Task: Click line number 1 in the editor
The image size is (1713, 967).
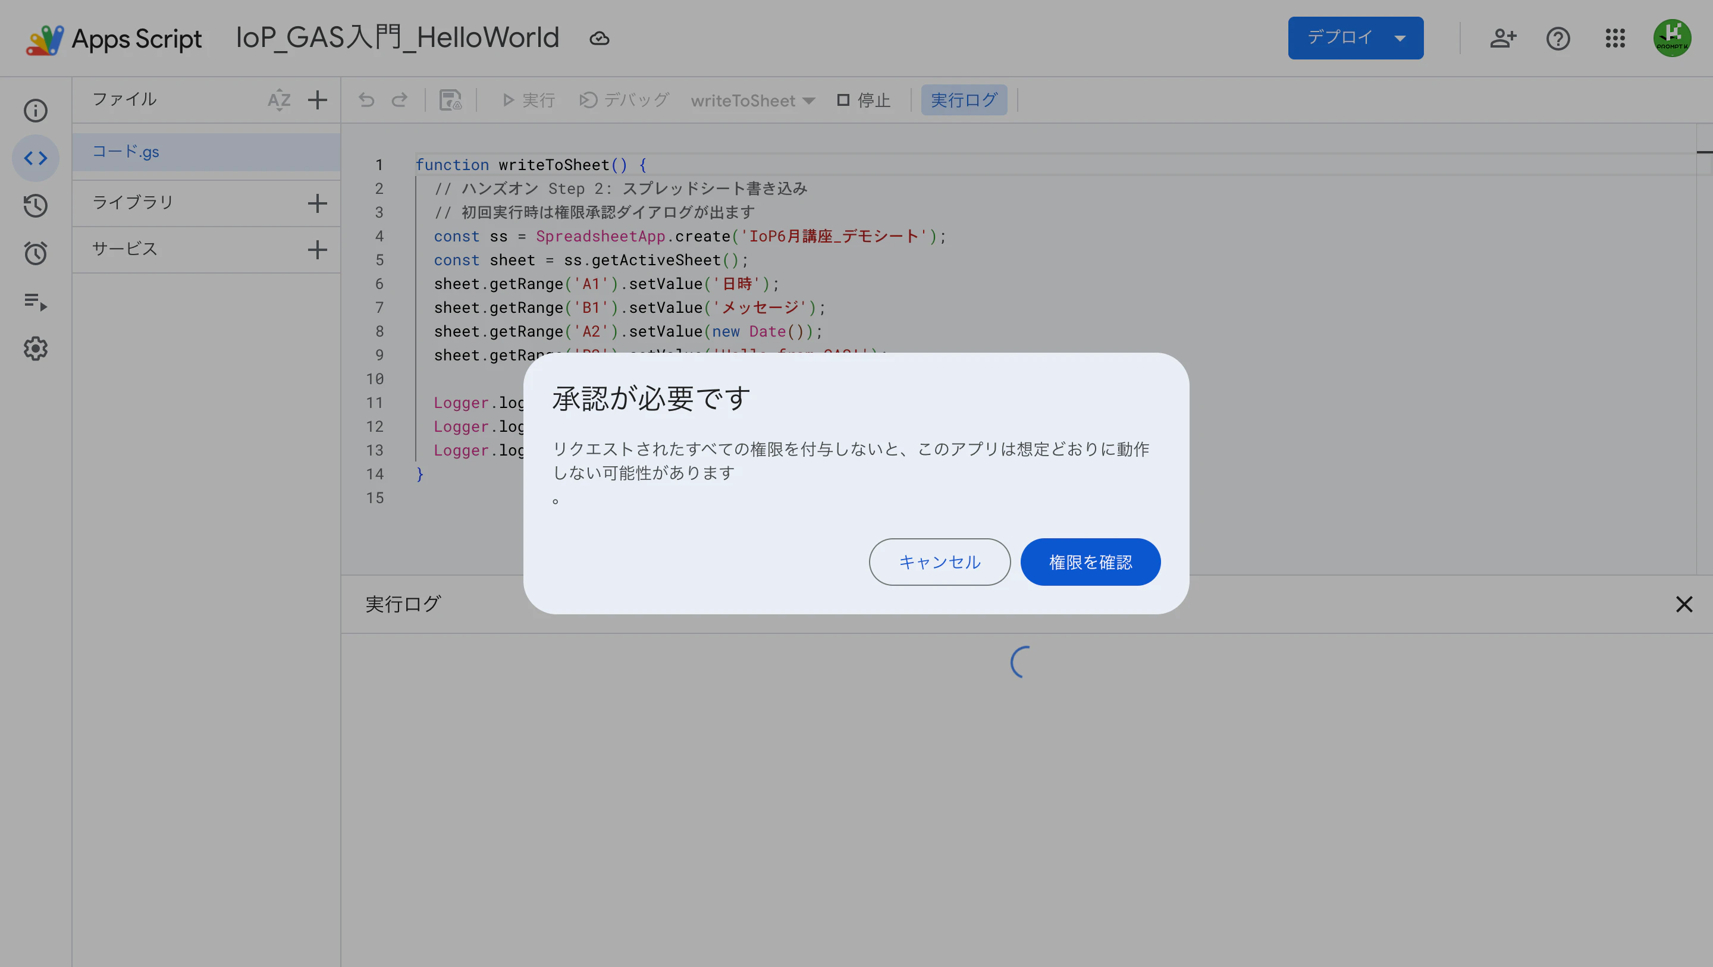Action: (379, 164)
